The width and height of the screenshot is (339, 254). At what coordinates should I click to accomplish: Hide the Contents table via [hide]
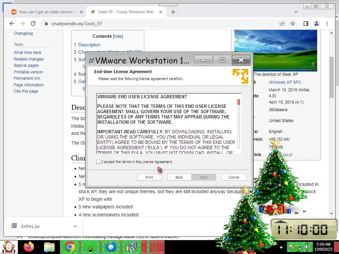click(x=118, y=36)
